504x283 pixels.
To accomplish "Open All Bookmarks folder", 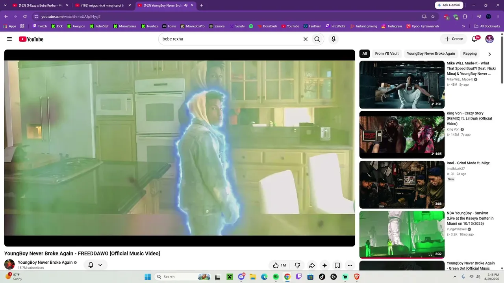I will coord(487,26).
